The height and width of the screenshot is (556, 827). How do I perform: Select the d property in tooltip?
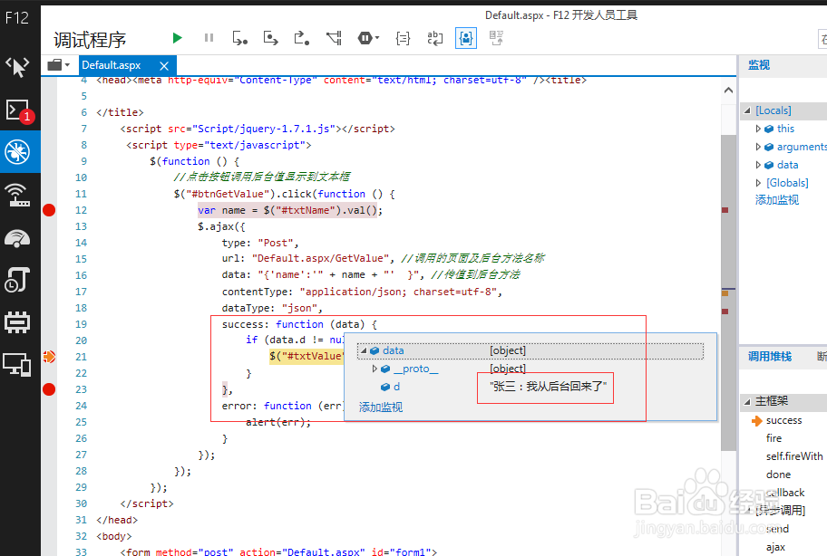pos(396,387)
